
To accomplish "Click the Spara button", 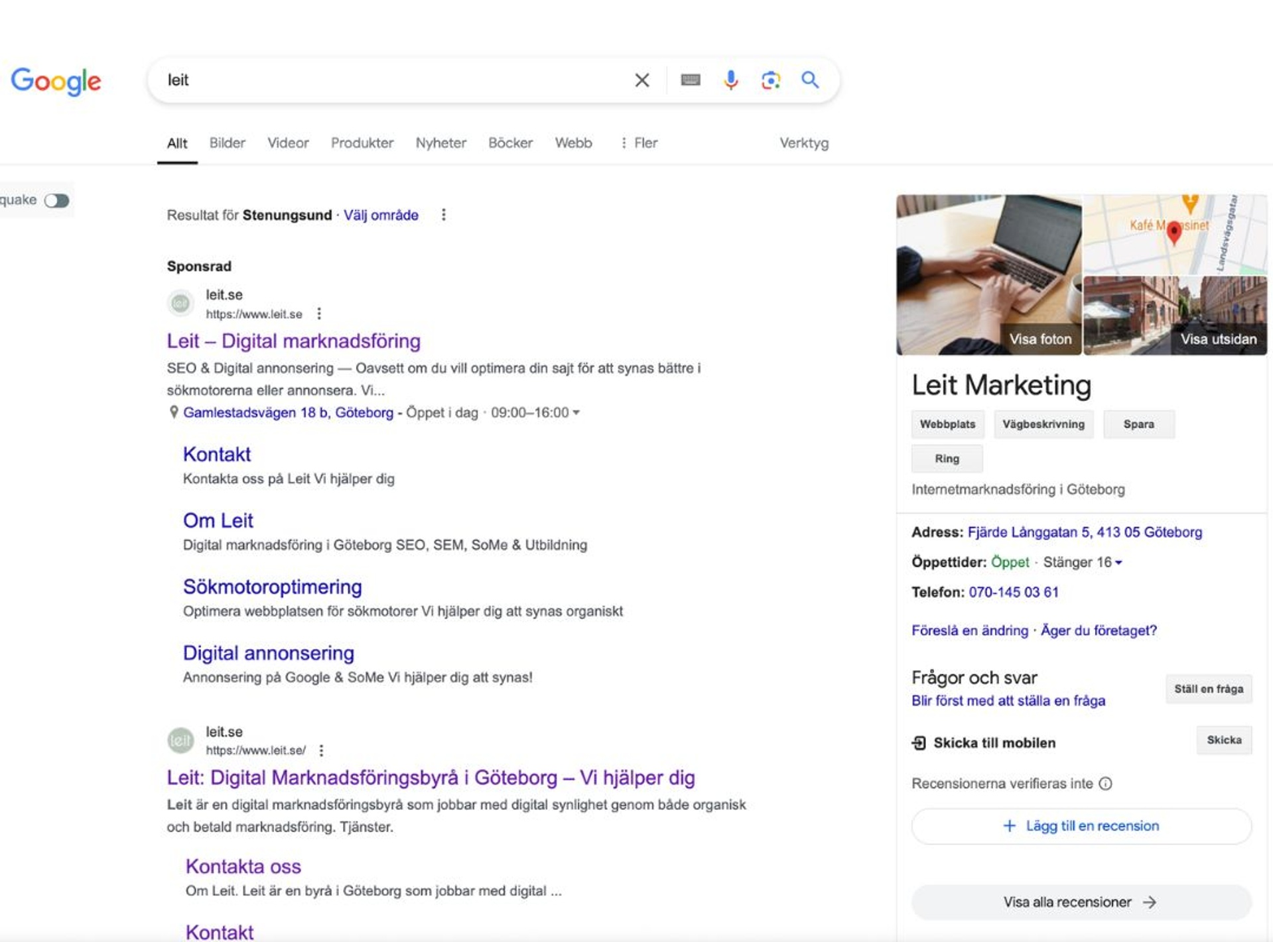I will point(1139,424).
